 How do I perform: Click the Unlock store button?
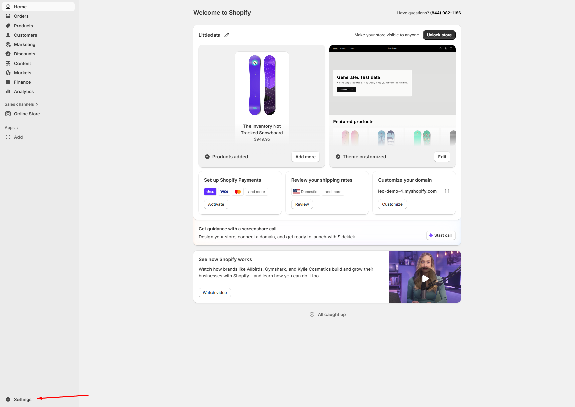[439, 35]
